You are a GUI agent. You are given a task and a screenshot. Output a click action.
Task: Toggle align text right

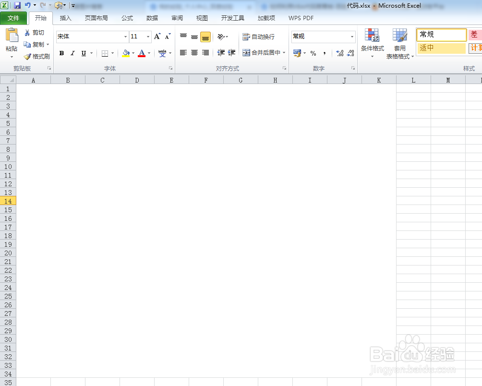point(205,53)
